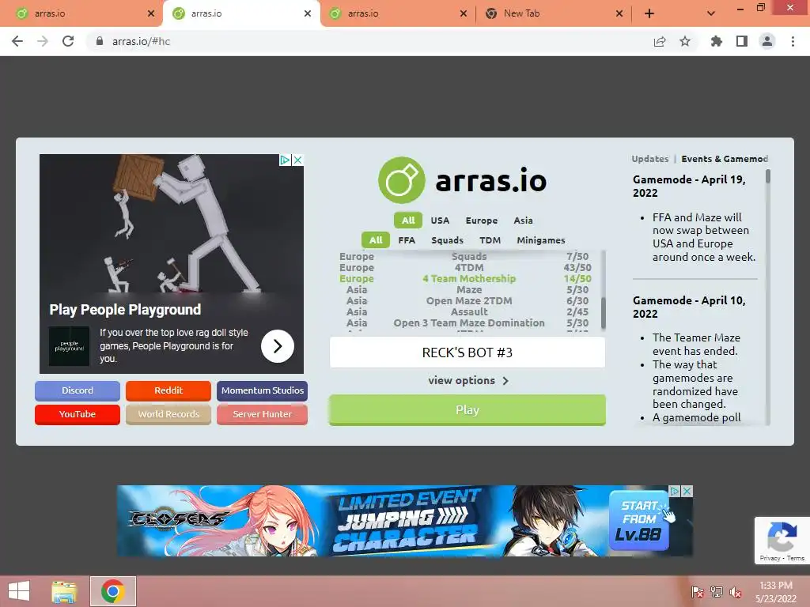The image size is (810, 607).
Task: Open the Momentum Studios button
Action: [262, 390]
